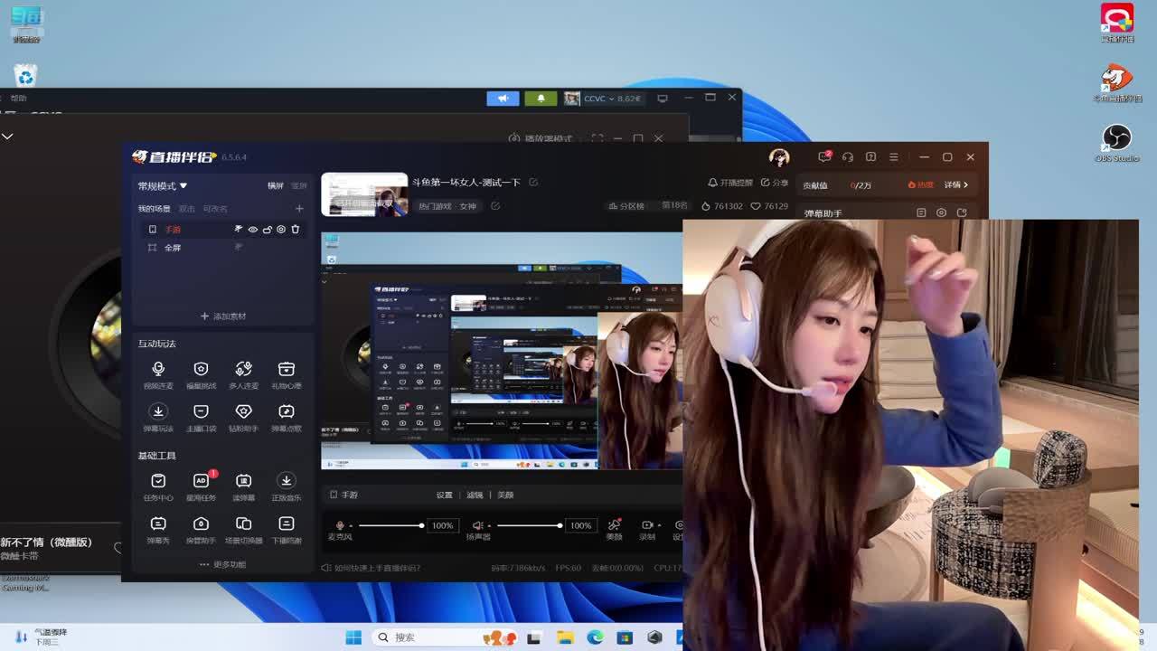
Task: Delete the 手游 scene with trash icon
Action: tap(295, 230)
